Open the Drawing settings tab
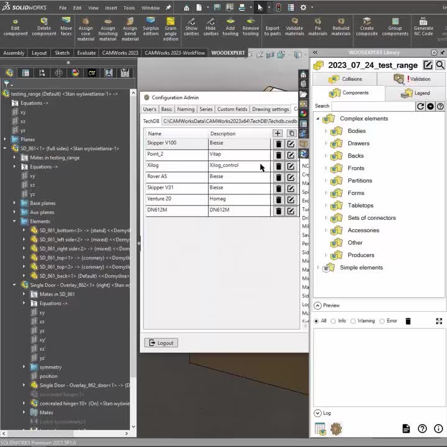 [x=270, y=109]
